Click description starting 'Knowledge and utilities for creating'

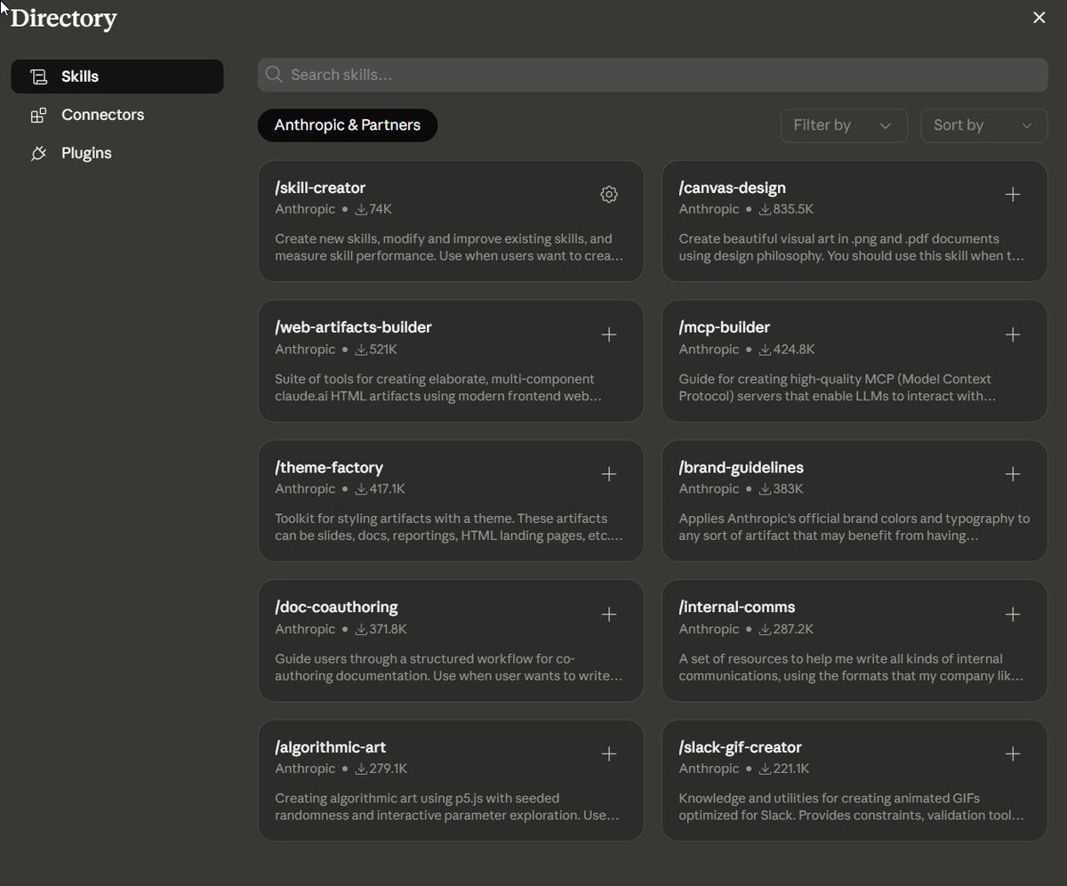[x=852, y=807]
